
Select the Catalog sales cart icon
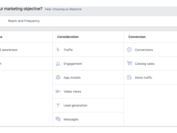(129, 63)
